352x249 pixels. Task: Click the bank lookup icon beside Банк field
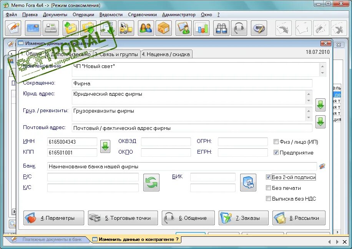[x=322, y=166]
